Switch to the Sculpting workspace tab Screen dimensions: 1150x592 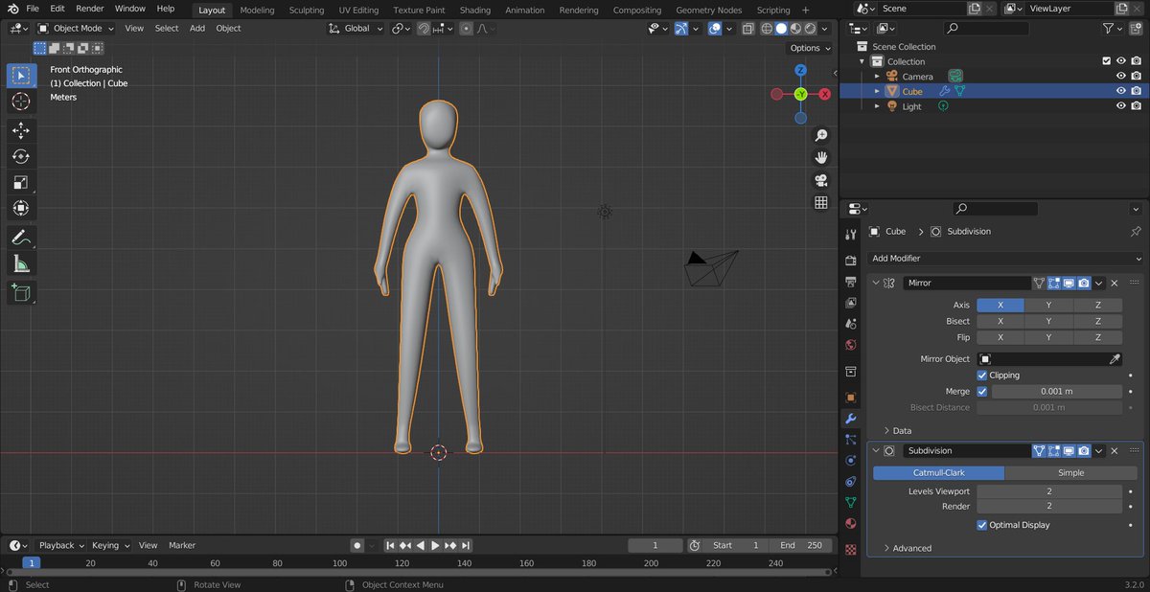(306, 10)
